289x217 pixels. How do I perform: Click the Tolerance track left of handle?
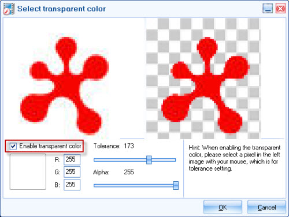[120, 160]
